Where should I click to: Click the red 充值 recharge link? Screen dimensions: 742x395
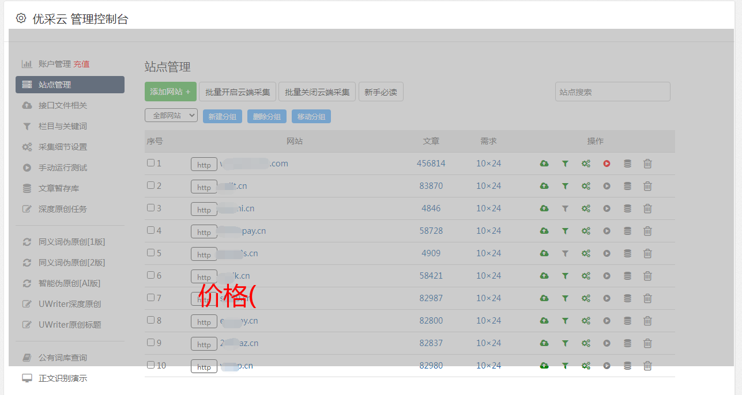(x=81, y=64)
